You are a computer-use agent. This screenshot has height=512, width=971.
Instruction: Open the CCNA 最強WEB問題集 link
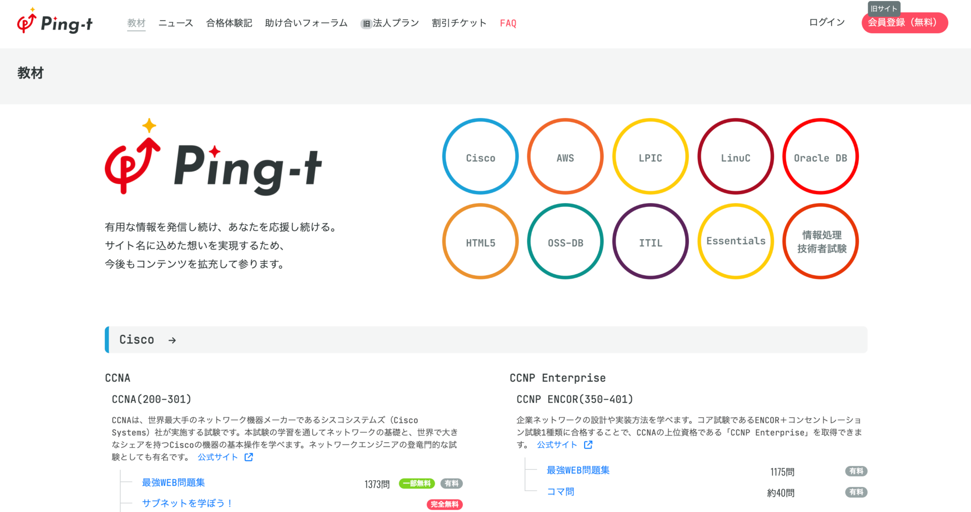point(173,482)
